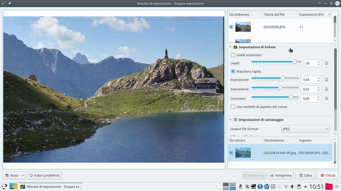This screenshot has height=191, width=341.
Task: Disable the Maschera rigida checkbox
Action: [233, 72]
